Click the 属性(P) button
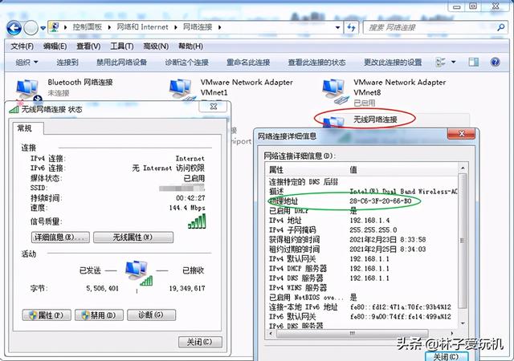 point(47,315)
